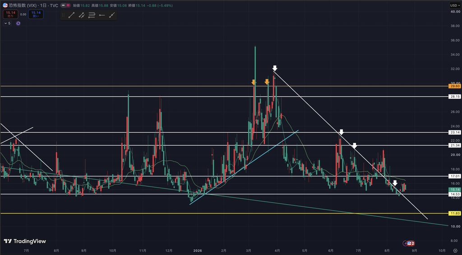The image size is (462, 255).
Task: Select the trend line drawing tool
Action: [72, 15]
